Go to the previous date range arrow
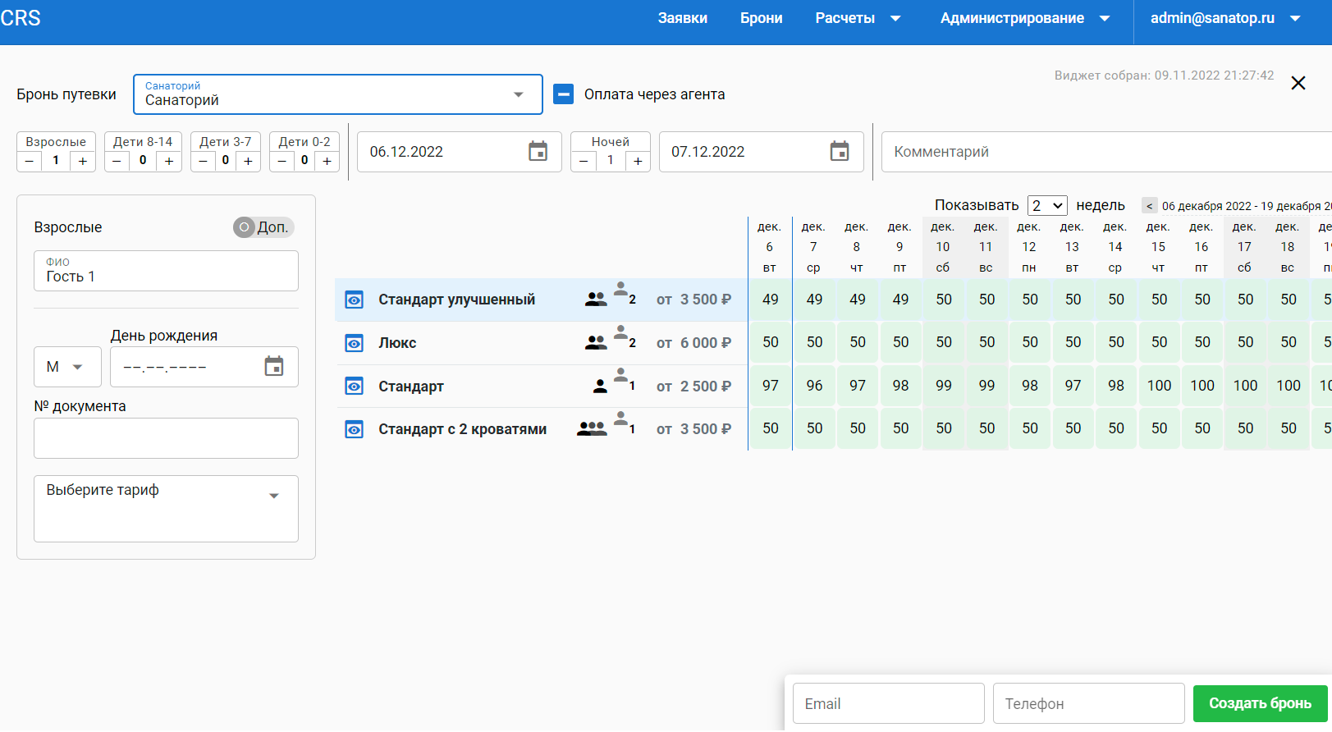The image size is (1332, 732). pyautogui.click(x=1149, y=206)
